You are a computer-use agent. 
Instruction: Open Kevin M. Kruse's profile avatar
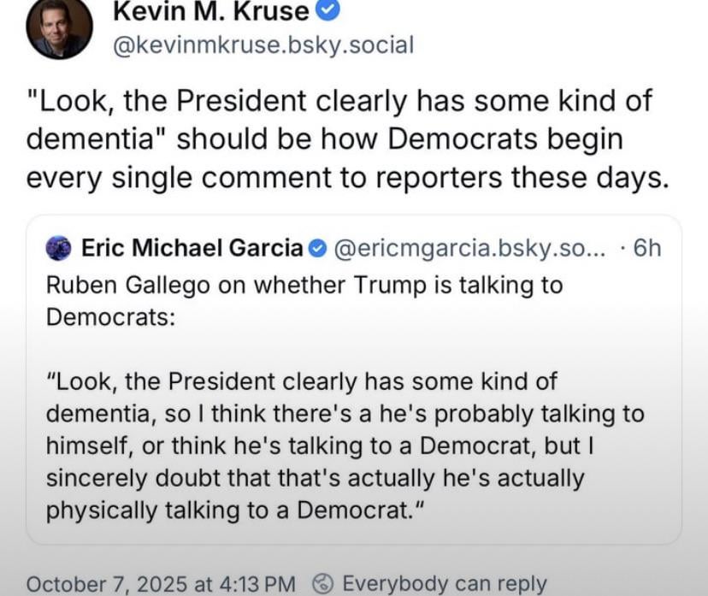pos(59,26)
